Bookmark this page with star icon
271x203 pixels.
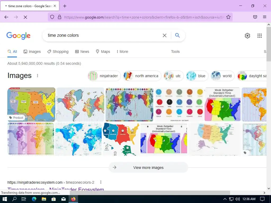point(228,17)
